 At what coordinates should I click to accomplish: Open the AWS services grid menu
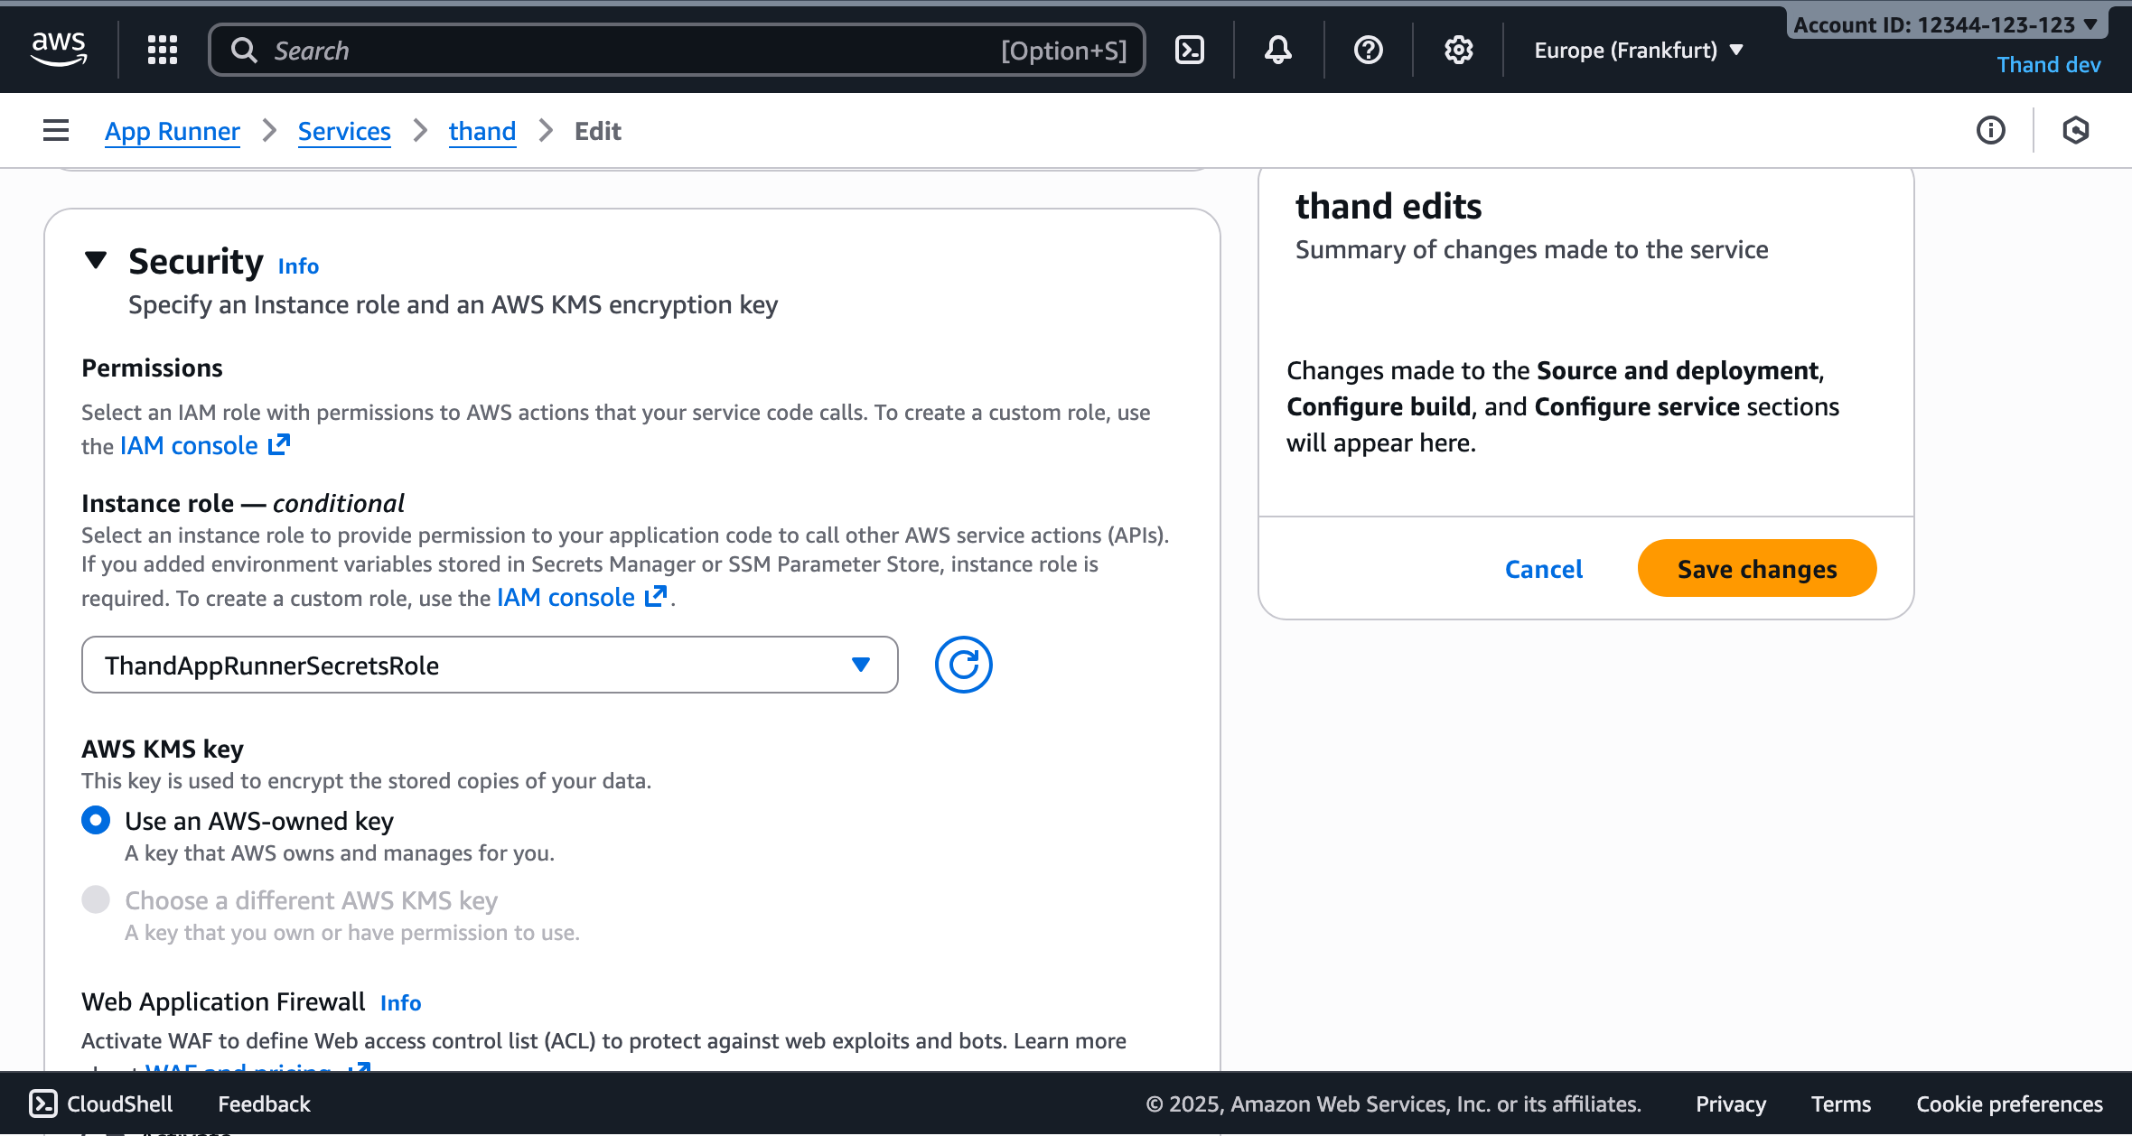tap(163, 50)
